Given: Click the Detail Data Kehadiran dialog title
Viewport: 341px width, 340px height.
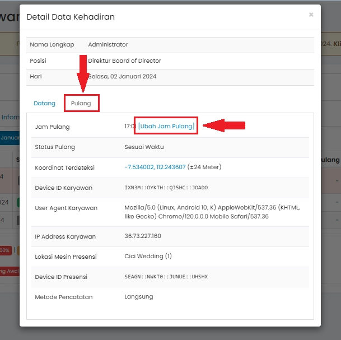Looking at the screenshot, I should [71, 17].
